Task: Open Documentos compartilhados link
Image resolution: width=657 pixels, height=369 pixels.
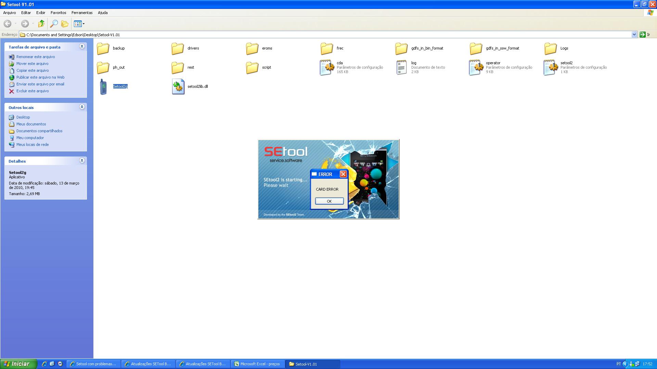Action: [39, 131]
